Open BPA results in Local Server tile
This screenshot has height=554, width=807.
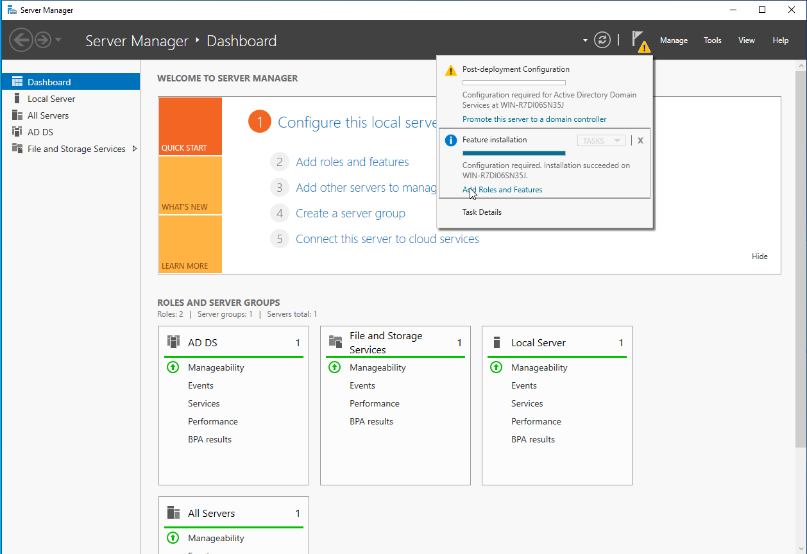[533, 439]
